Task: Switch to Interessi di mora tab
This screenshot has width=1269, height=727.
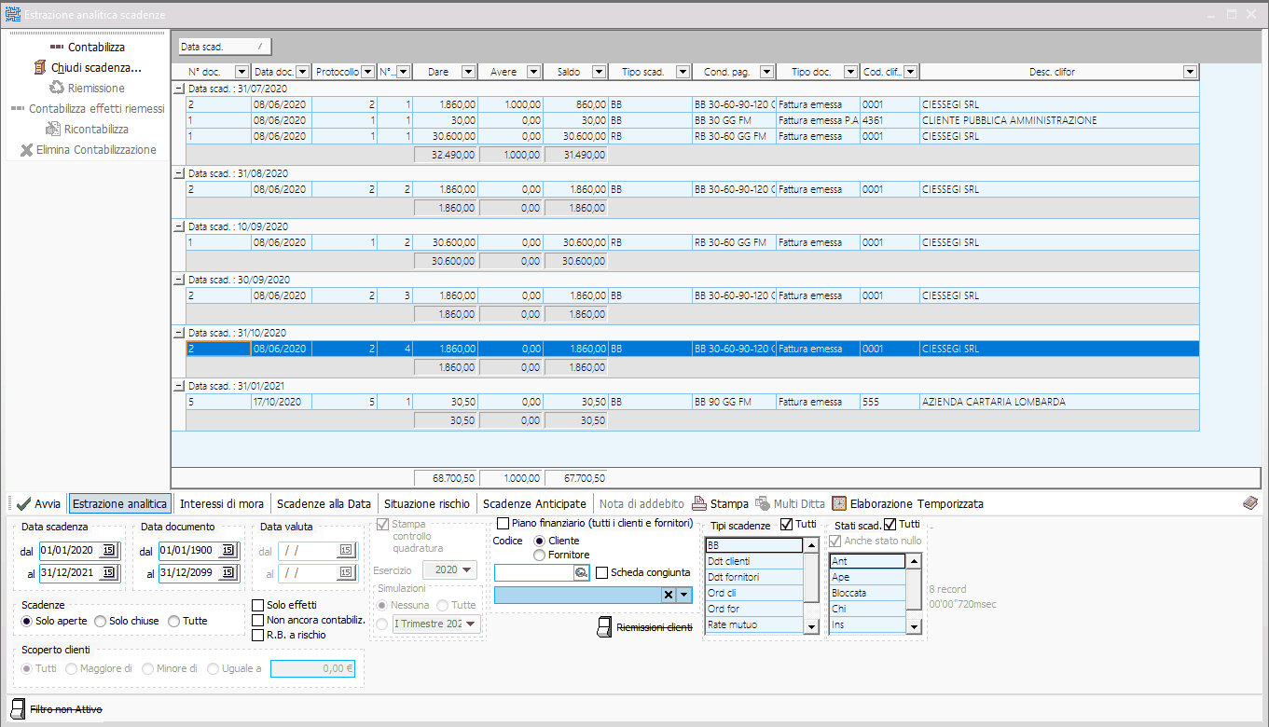Action: click(222, 503)
